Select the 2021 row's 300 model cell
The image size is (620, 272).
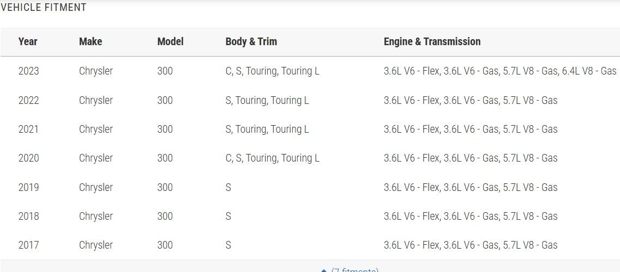coord(165,129)
